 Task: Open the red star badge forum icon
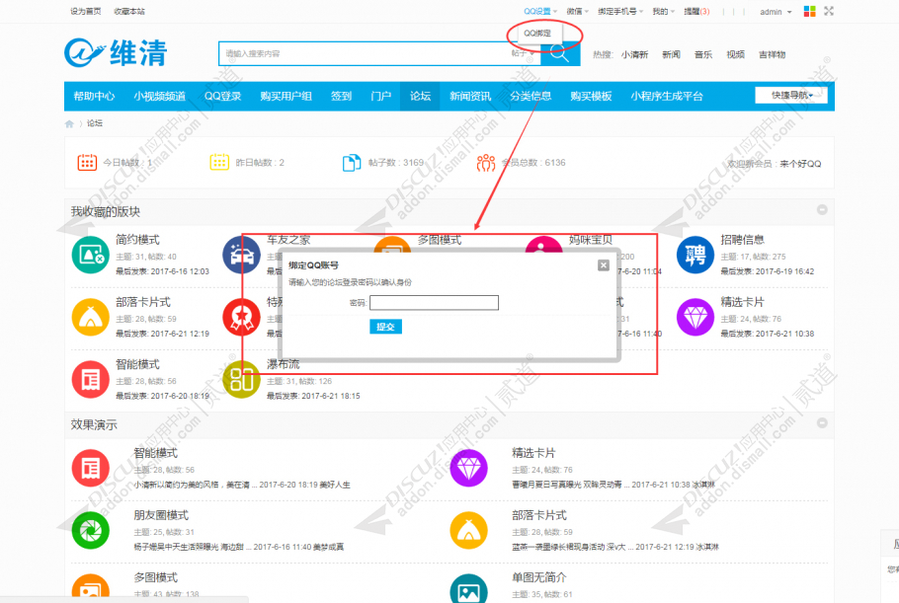click(241, 317)
